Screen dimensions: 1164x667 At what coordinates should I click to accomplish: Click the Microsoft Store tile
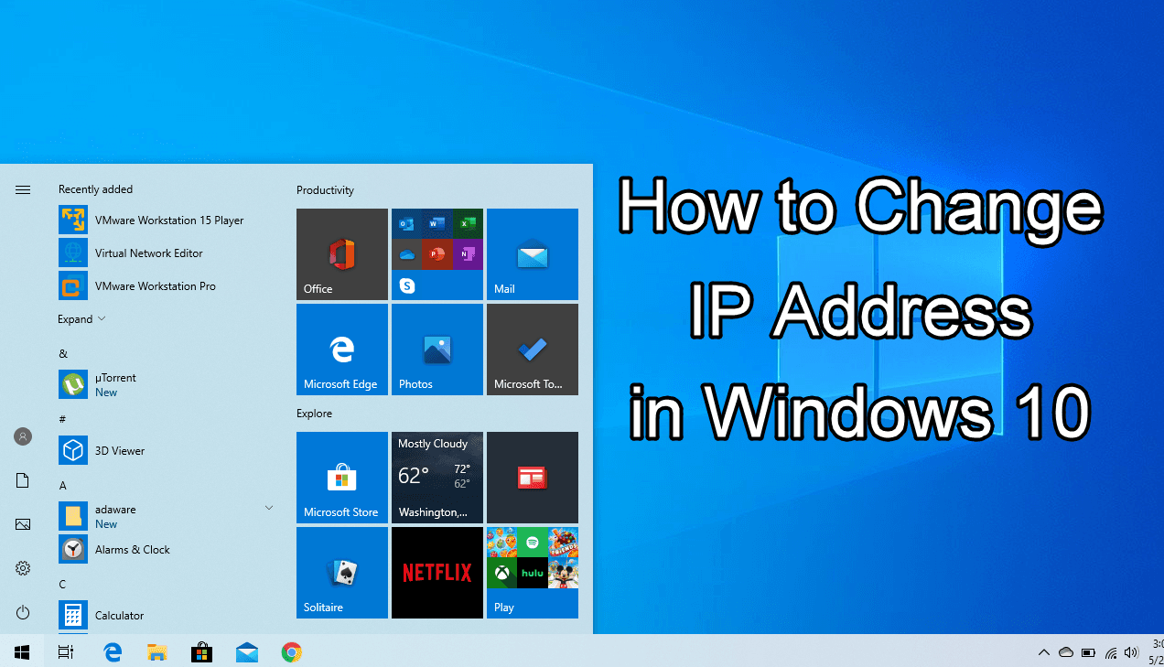point(341,477)
